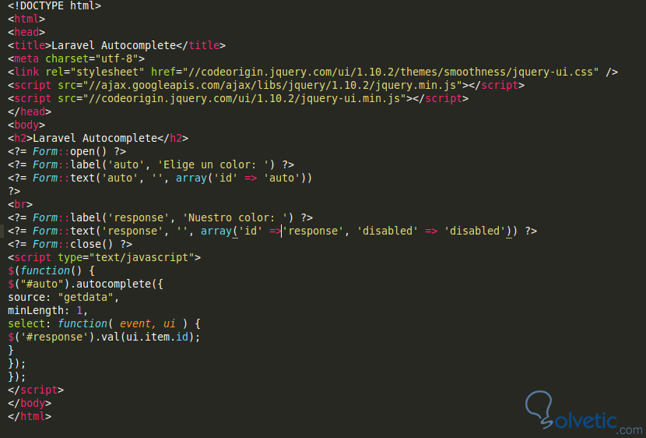Click the 'select:' property key

pyautogui.click(x=29, y=323)
